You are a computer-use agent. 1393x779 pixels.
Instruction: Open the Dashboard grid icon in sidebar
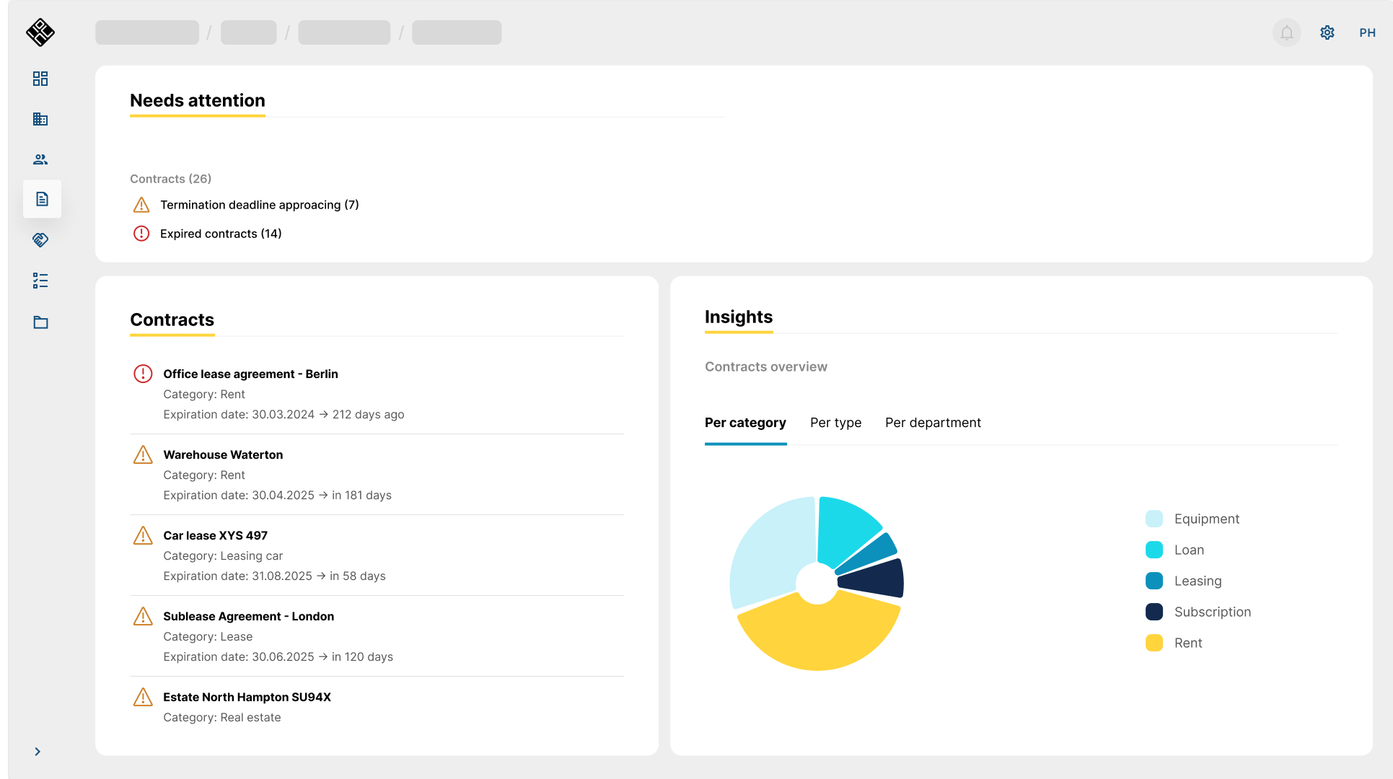40,79
